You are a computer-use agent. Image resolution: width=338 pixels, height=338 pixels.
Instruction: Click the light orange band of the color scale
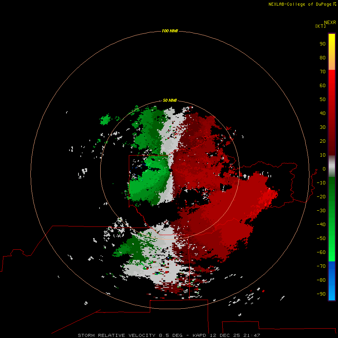pyautogui.click(x=332, y=65)
